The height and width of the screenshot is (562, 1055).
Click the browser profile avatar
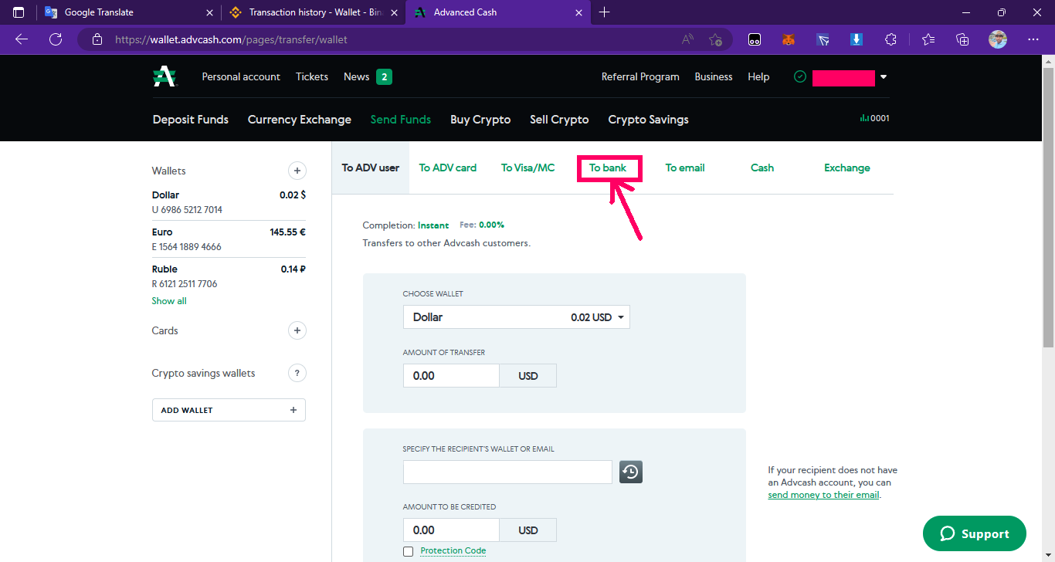point(998,39)
